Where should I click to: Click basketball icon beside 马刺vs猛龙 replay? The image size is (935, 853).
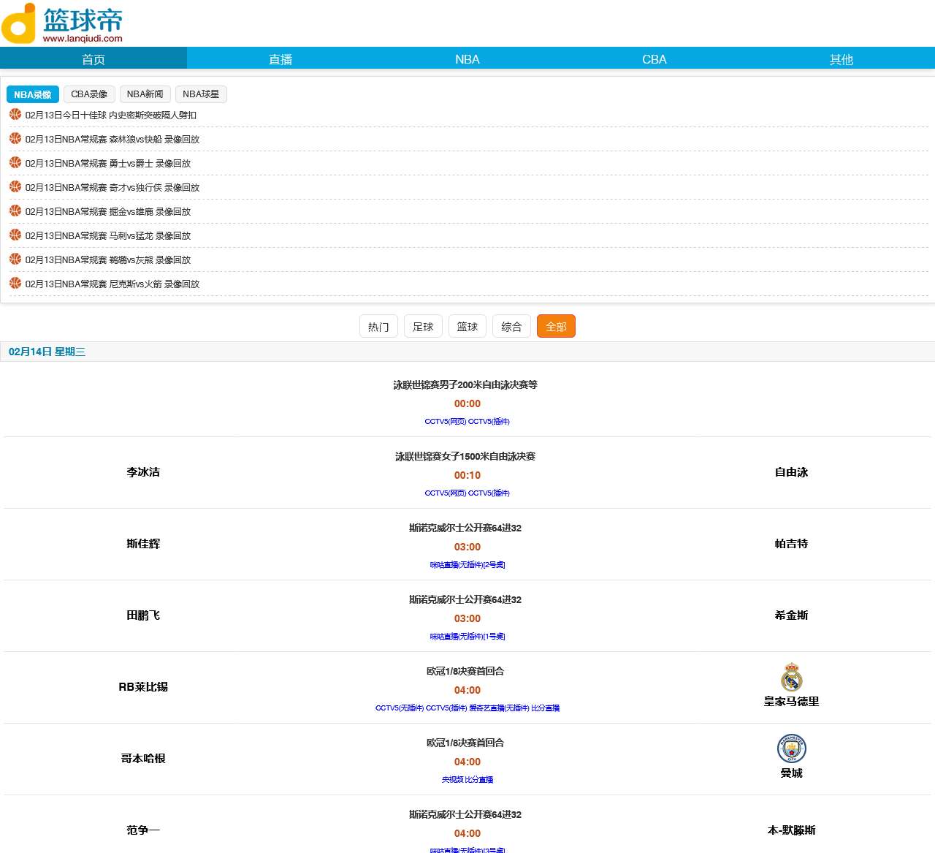tap(15, 235)
